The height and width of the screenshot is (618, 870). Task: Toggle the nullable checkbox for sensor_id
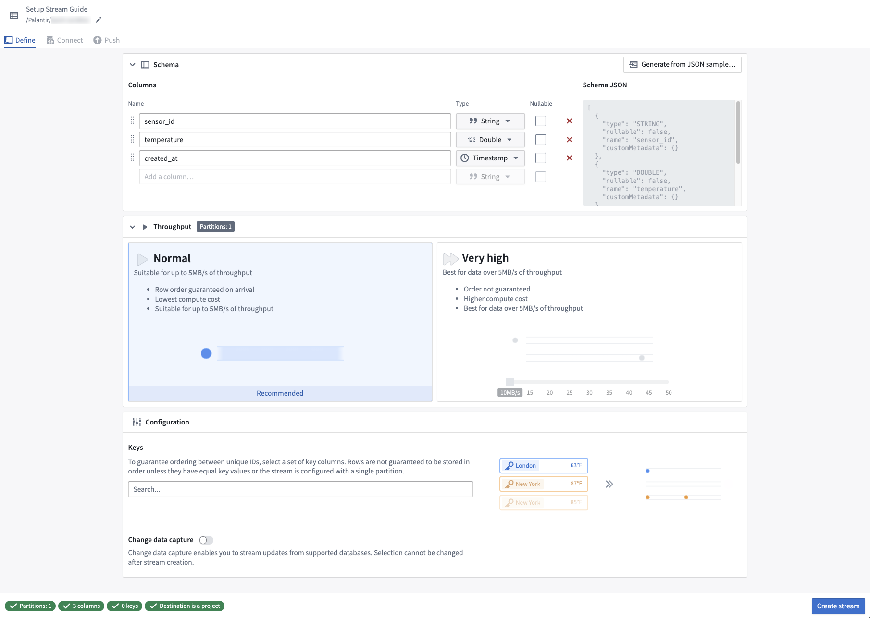point(541,121)
